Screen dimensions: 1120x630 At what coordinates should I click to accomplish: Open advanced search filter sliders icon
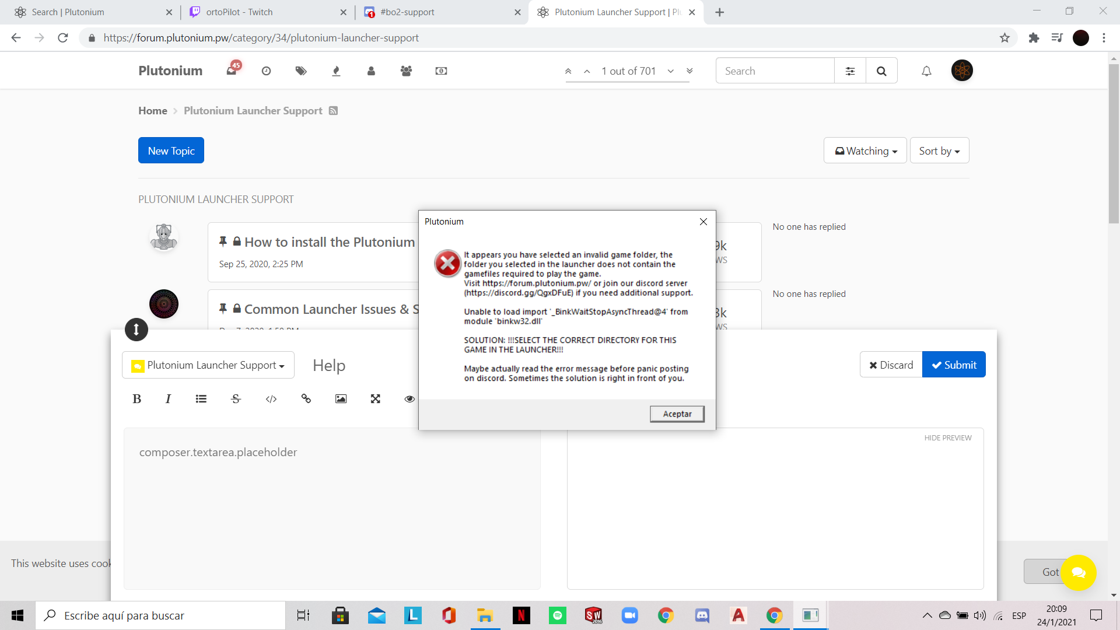pos(850,71)
